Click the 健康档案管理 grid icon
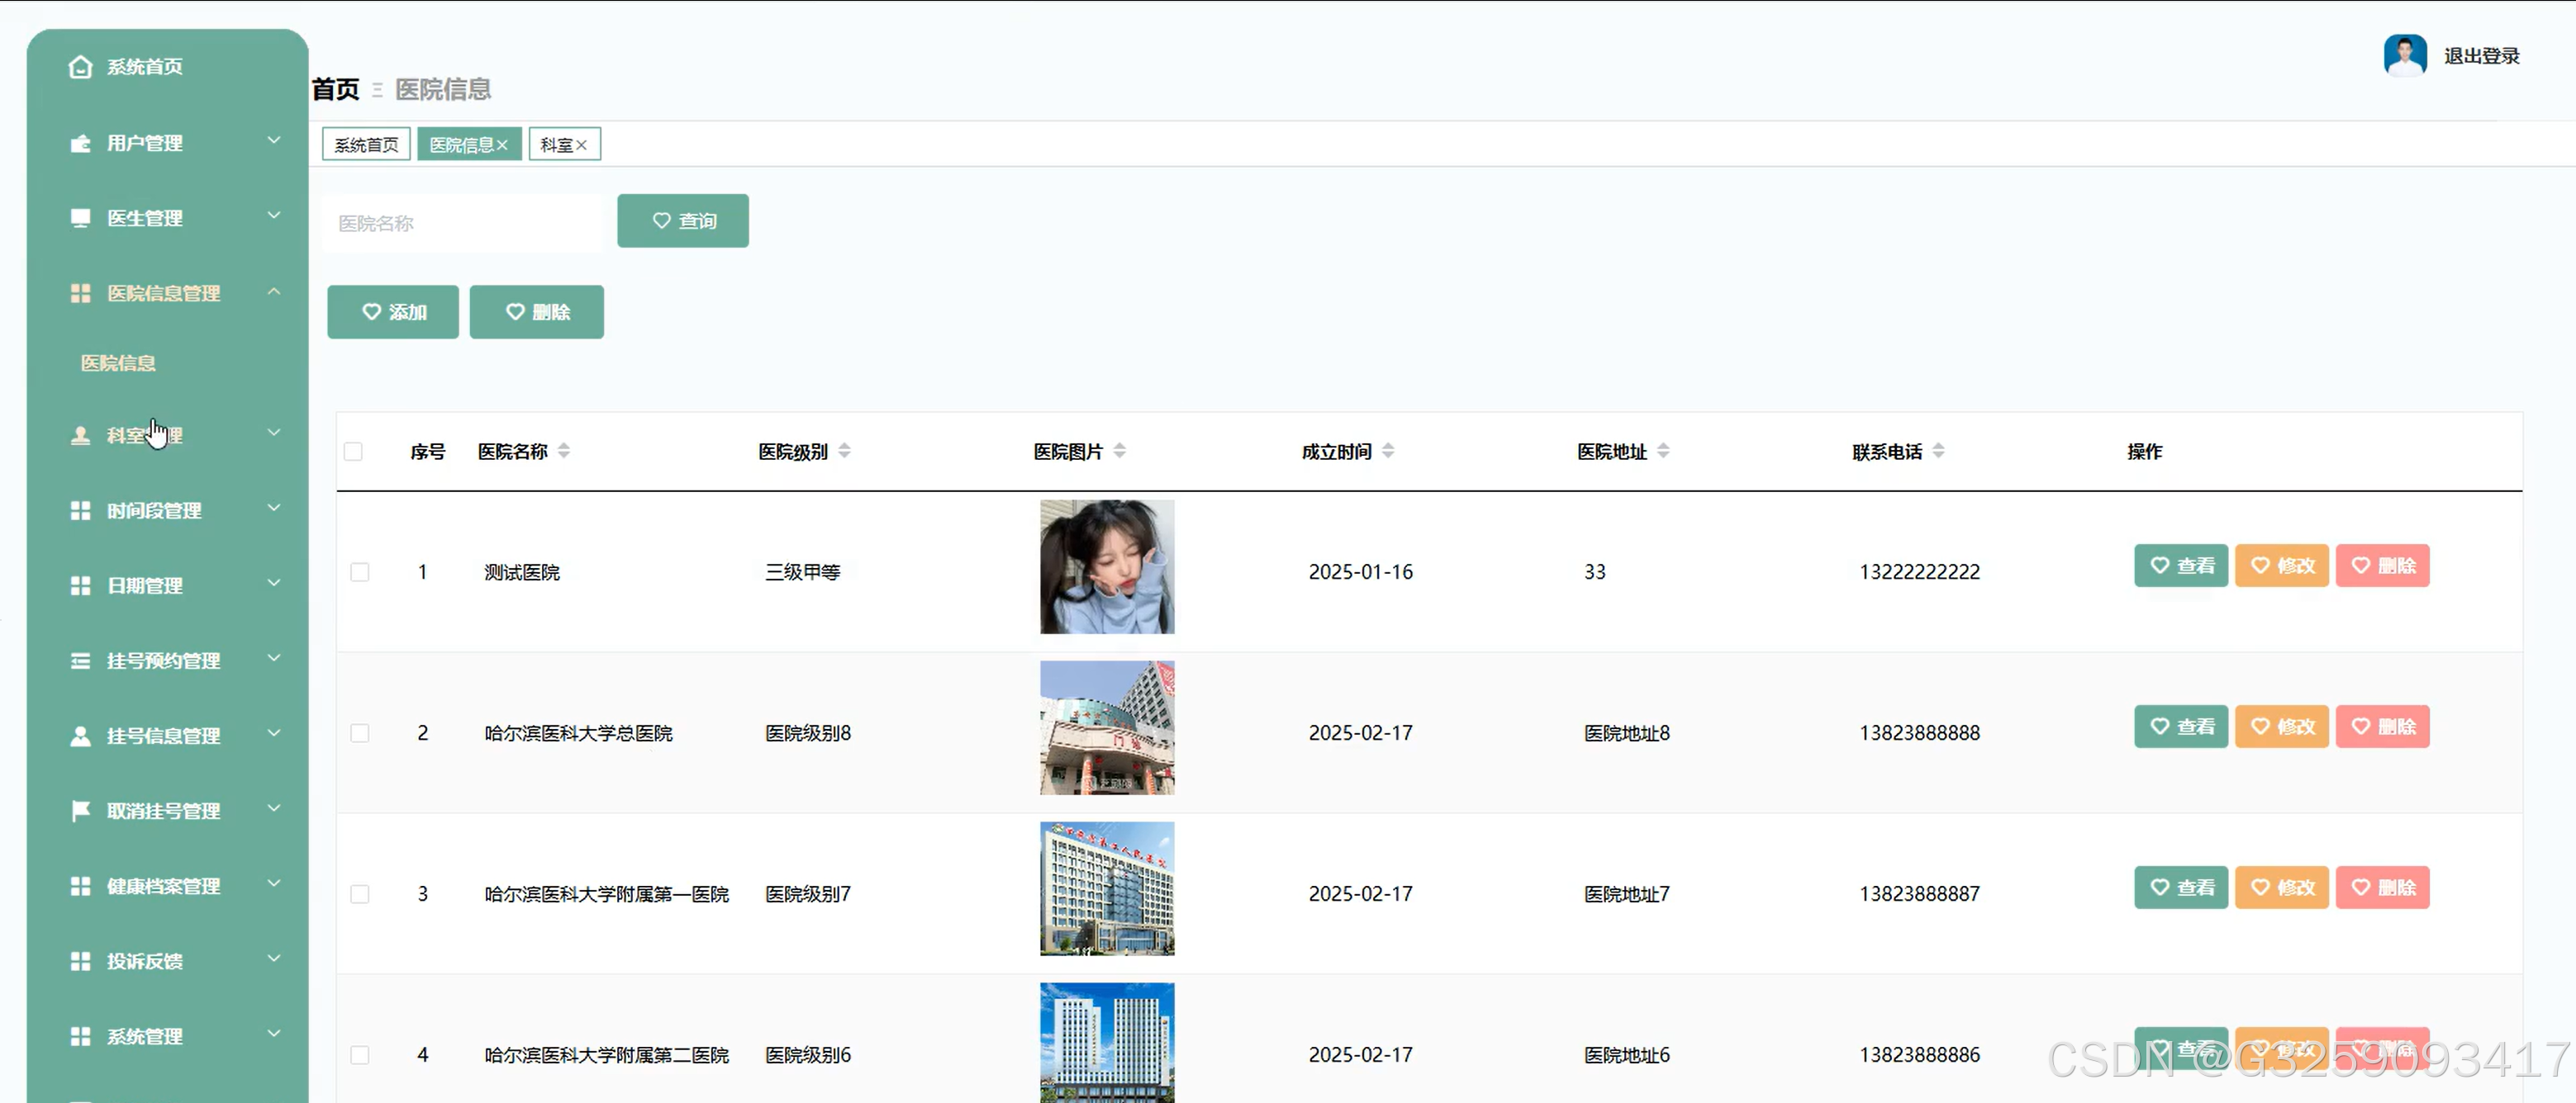Viewport: 2576px width, 1103px height. (80, 885)
